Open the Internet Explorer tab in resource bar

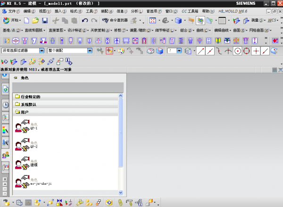(x=5, y=89)
